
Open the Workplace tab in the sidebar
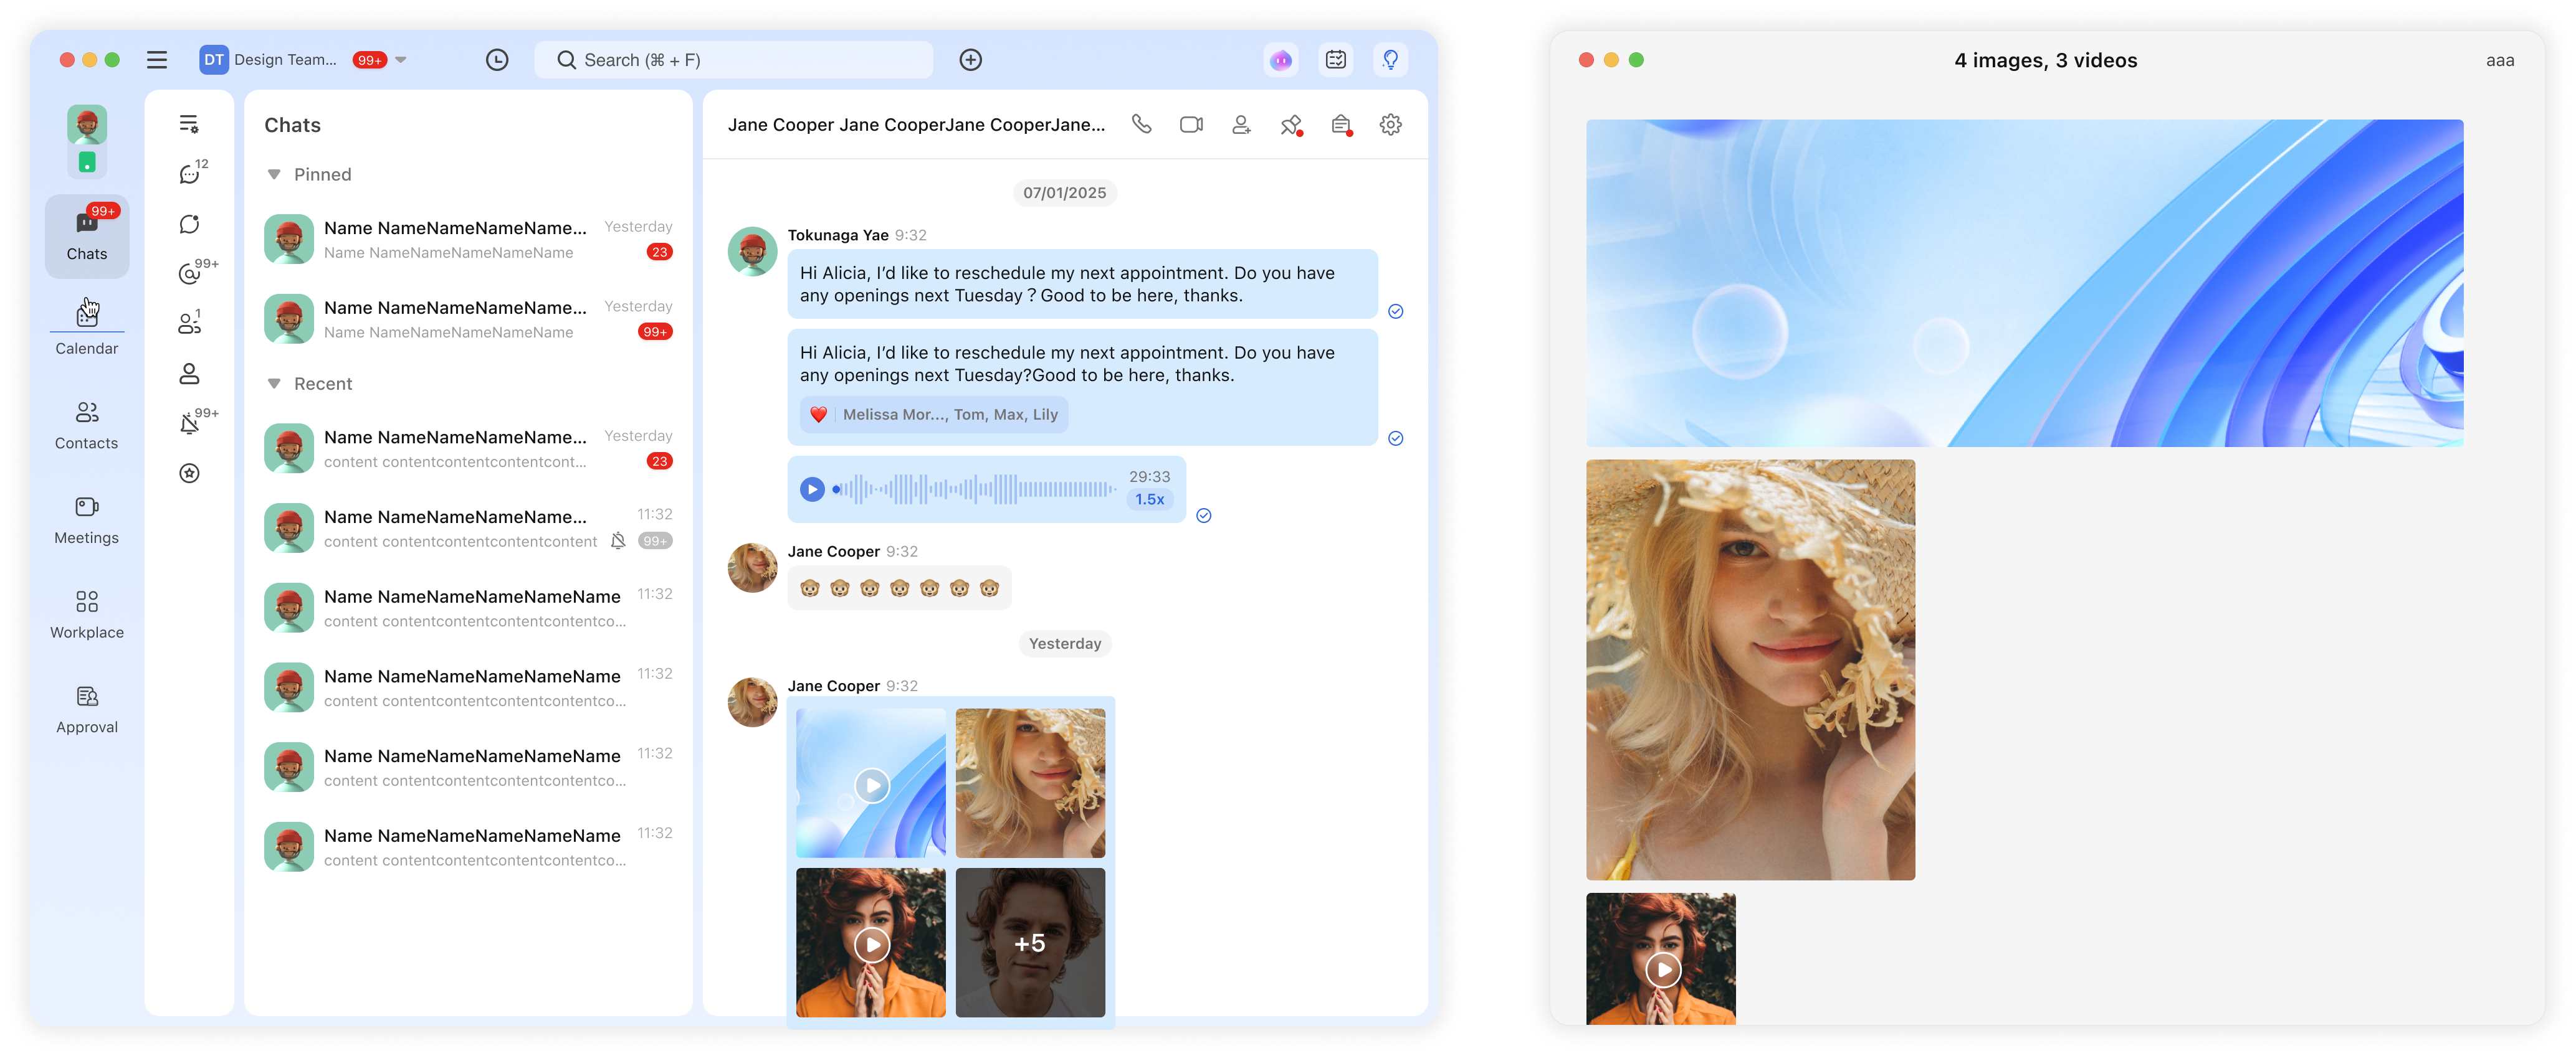[x=87, y=613]
